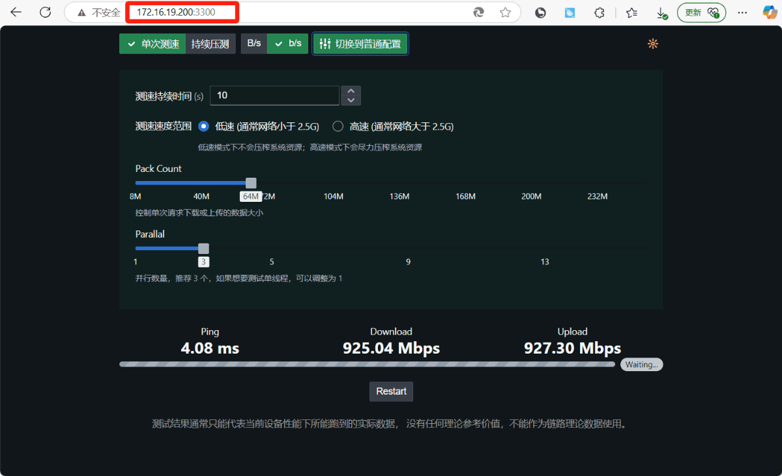
Task: Toggle the display theme with sun icon
Action: pos(652,44)
